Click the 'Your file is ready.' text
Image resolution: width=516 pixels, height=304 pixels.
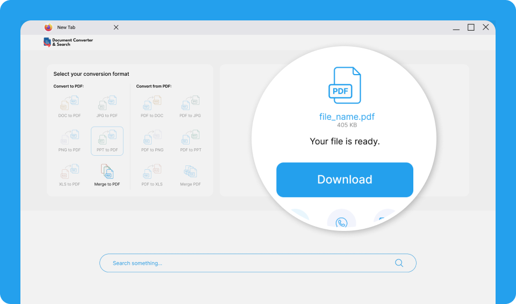pyautogui.click(x=345, y=142)
